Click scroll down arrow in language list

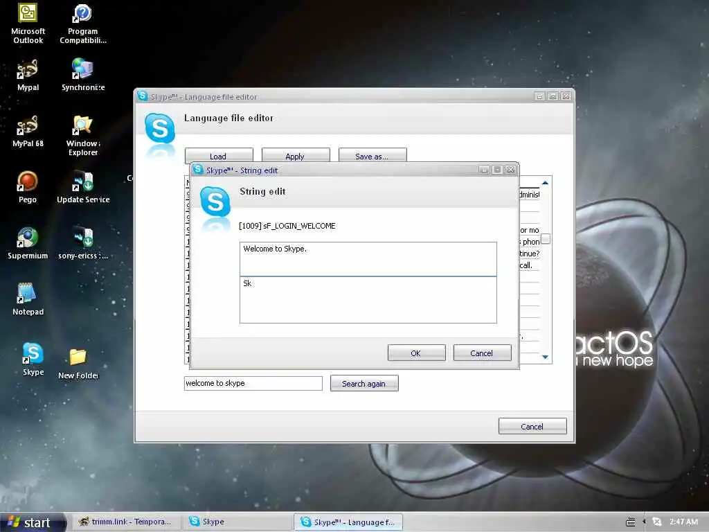tap(546, 357)
